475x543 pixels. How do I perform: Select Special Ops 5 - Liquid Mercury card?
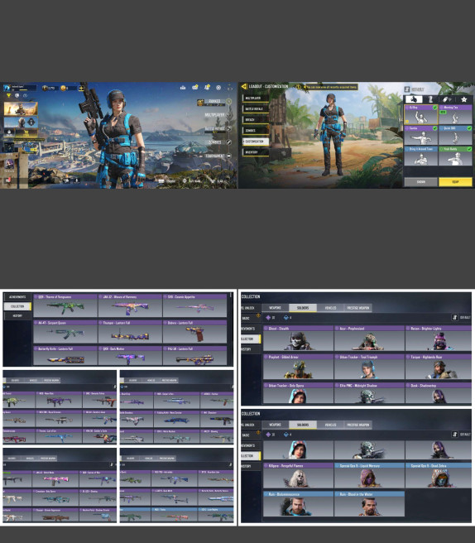point(369,475)
